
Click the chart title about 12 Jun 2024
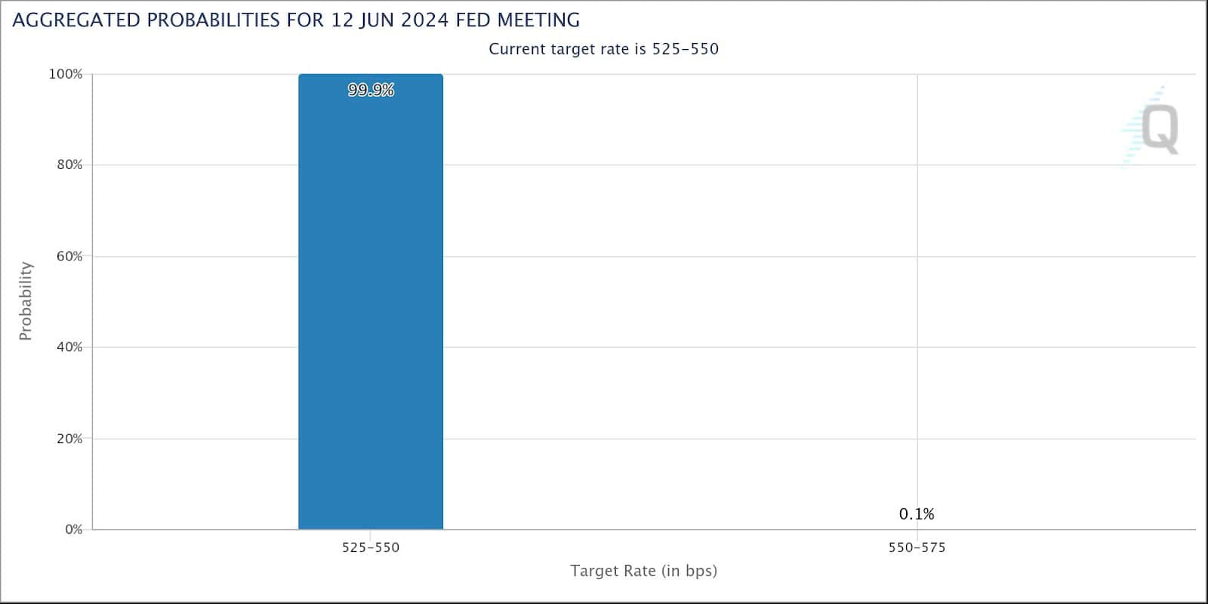click(x=297, y=20)
